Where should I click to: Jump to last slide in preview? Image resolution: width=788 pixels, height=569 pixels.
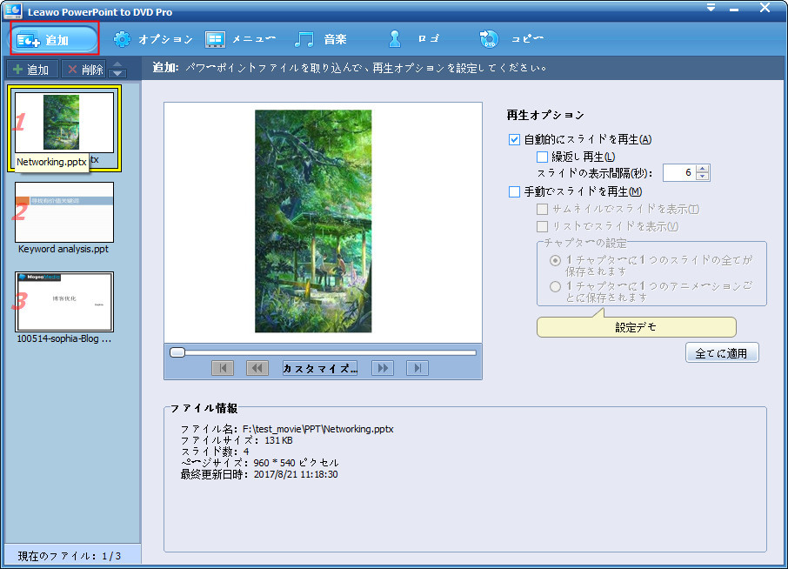pyautogui.click(x=417, y=368)
